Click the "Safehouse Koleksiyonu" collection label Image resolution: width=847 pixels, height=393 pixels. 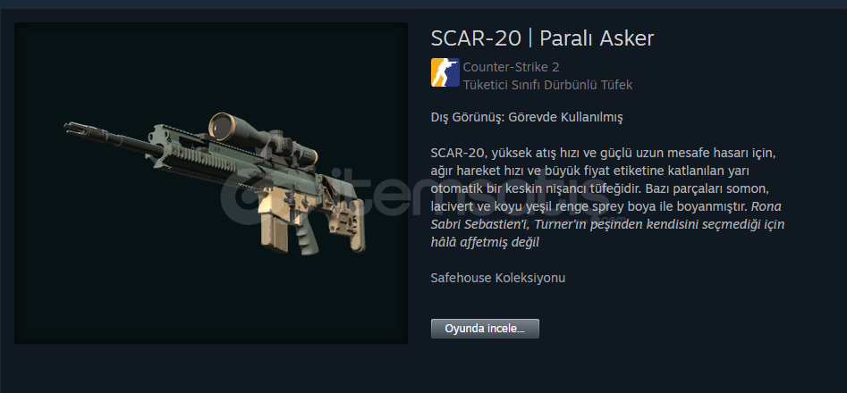[x=498, y=278]
